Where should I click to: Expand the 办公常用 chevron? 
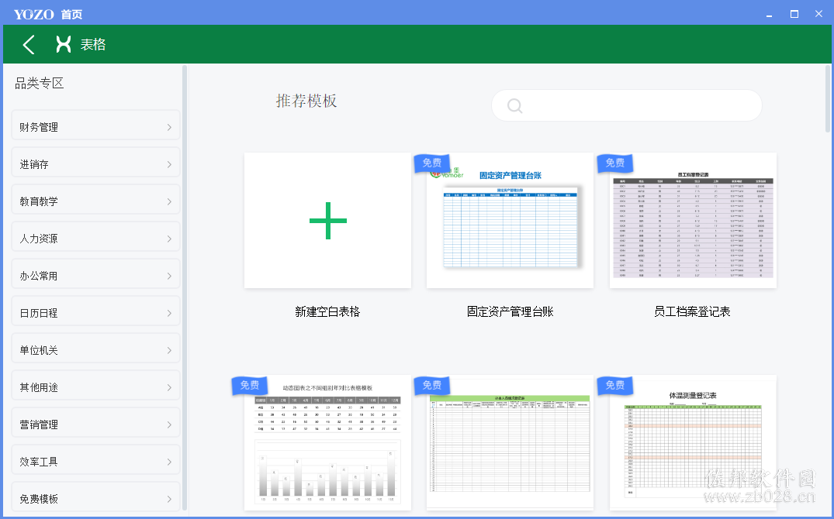tap(169, 276)
